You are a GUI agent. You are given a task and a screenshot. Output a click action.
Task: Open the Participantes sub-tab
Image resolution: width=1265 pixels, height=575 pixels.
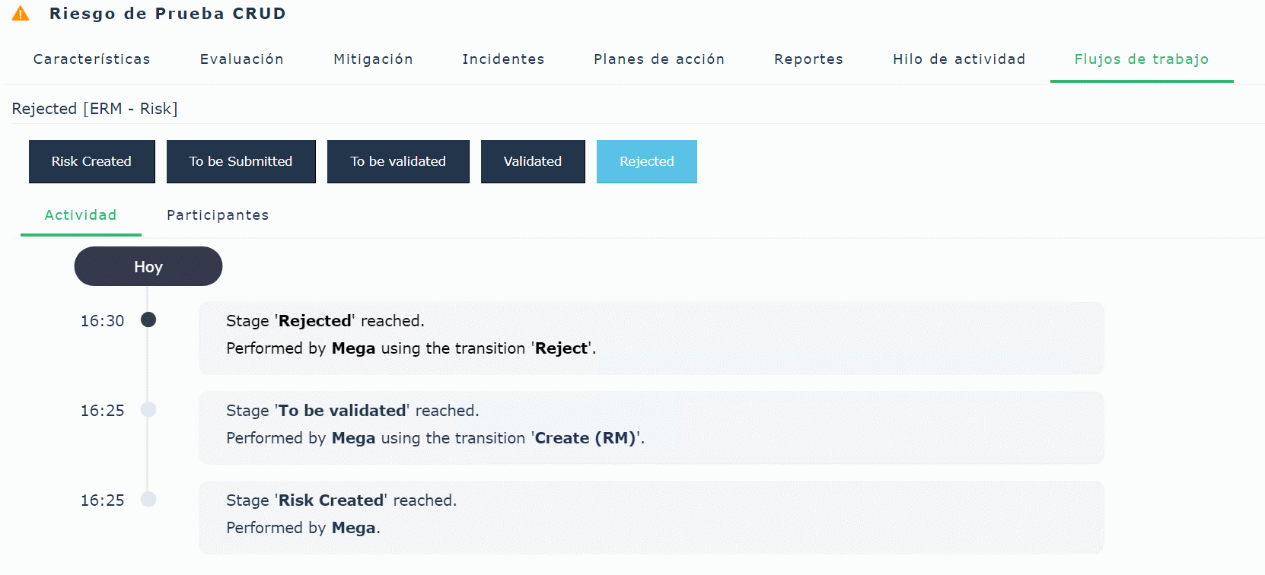(218, 215)
